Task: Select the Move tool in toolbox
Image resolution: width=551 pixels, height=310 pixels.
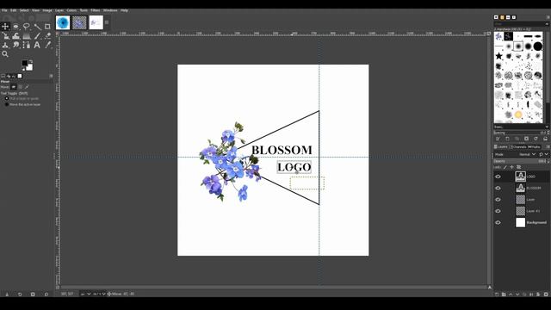Action: click(5, 27)
